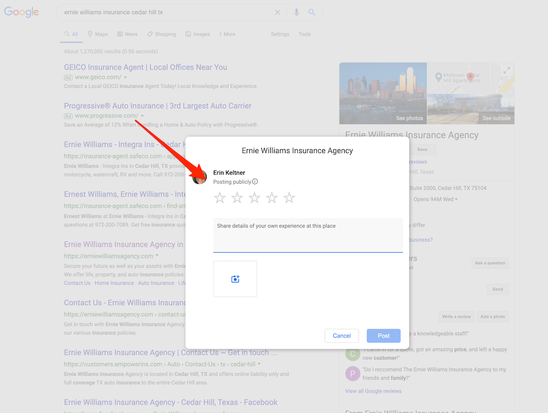
Task: Open search Settings
Action: (x=280, y=34)
